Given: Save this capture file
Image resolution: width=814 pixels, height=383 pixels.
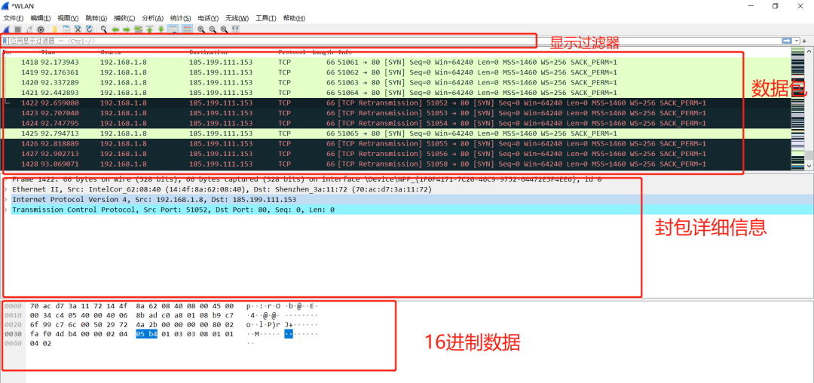Looking at the screenshot, I should (x=66, y=29).
